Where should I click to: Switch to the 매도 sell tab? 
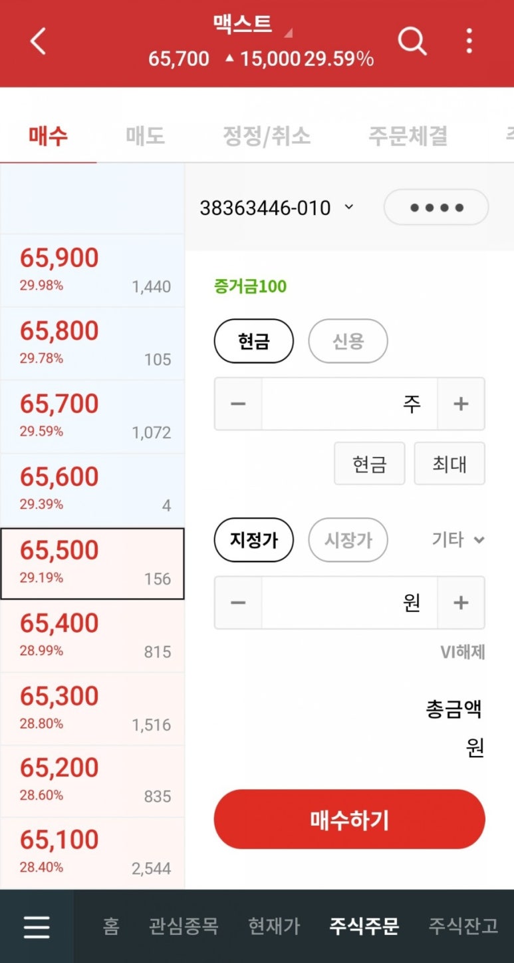coord(145,136)
